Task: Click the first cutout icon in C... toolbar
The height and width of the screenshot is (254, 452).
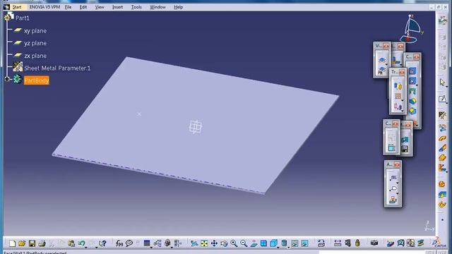Action: click(412, 71)
